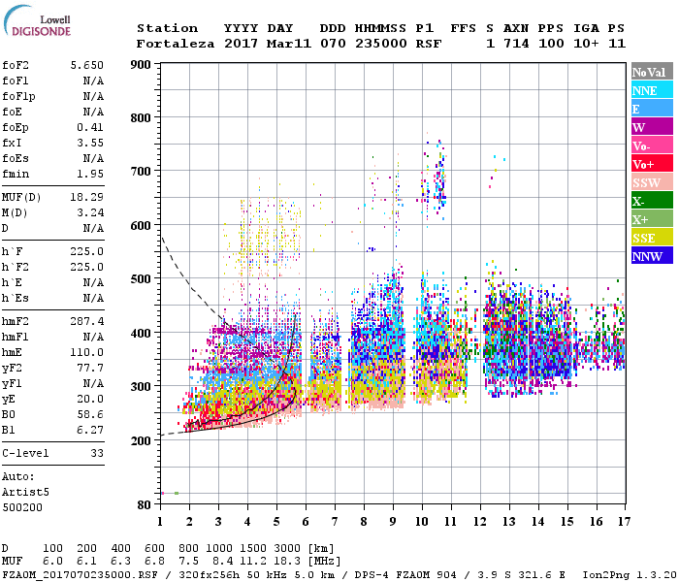Select the Vo- pink legend swatch

click(652, 145)
